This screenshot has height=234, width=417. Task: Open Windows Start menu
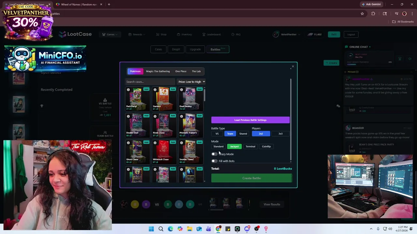[151, 229]
